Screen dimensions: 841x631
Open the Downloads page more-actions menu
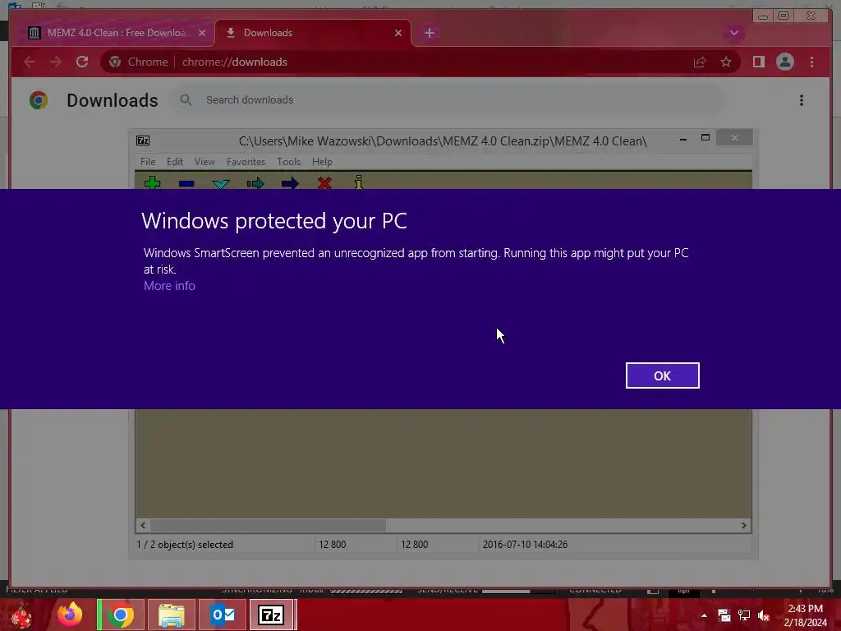tap(802, 100)
